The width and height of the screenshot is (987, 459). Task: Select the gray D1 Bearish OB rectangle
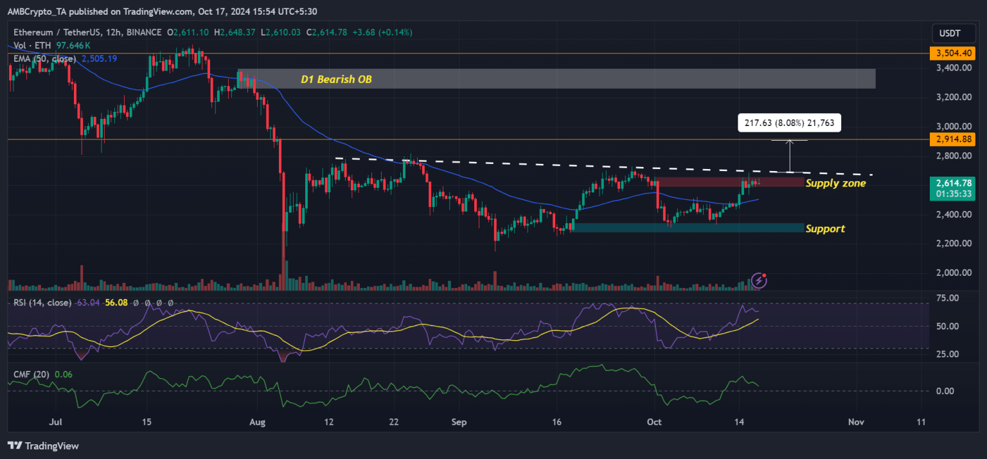click(x=556, y=78)
